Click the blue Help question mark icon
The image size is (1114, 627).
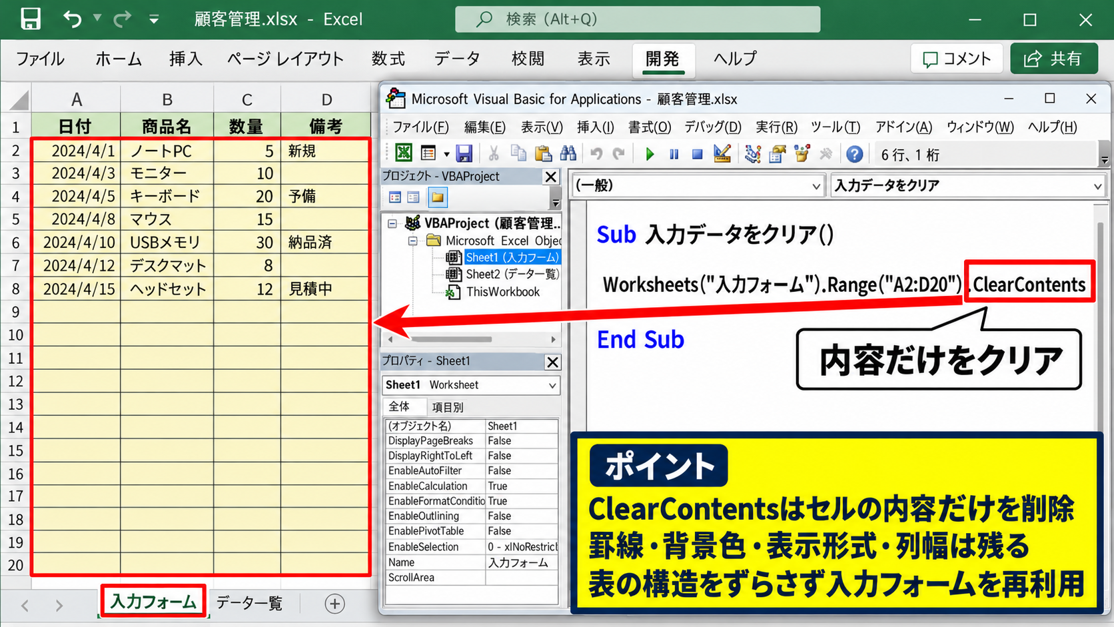[855, 155]
